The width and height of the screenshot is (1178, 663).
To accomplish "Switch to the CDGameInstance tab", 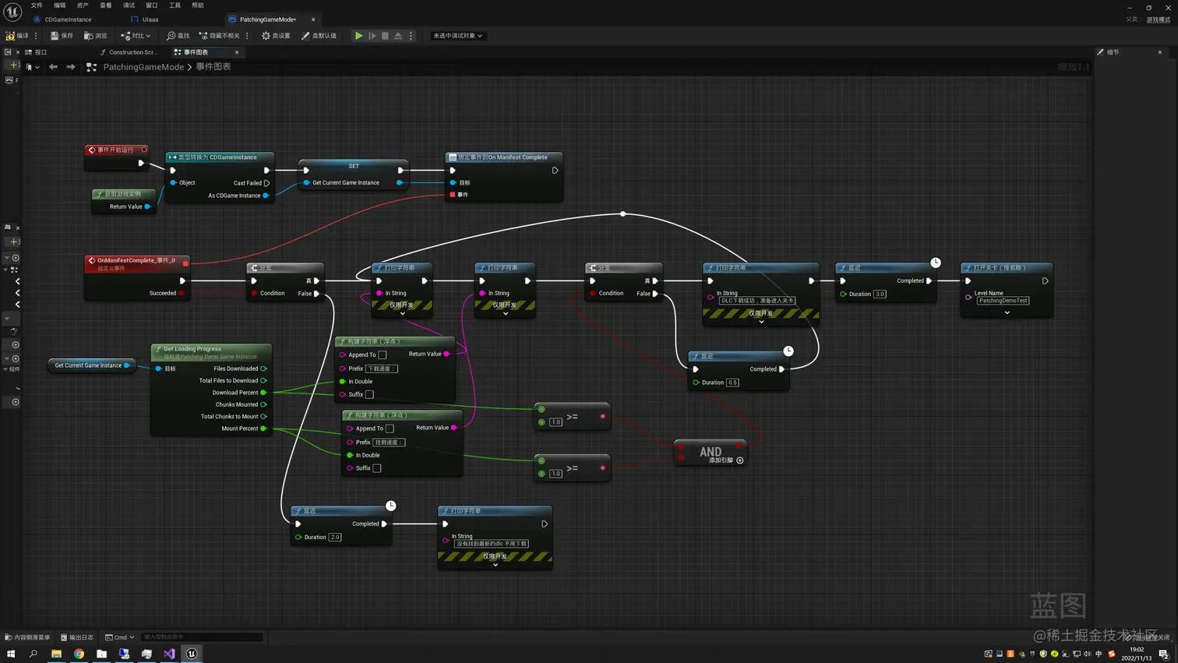I will coord(68,19).
